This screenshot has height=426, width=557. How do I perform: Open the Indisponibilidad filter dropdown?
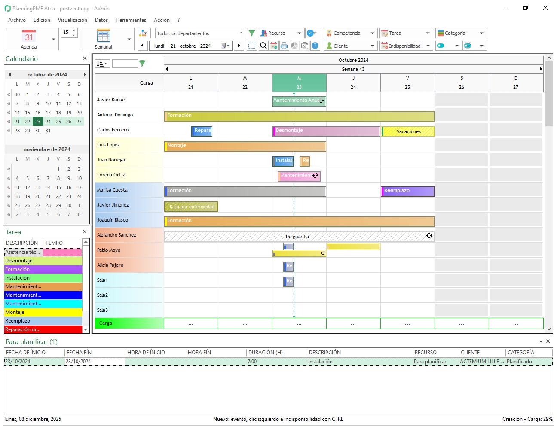(x=406, y=46)
